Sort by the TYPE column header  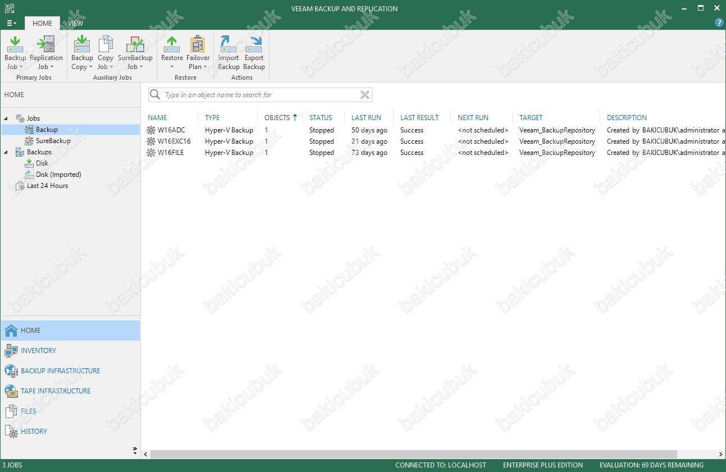[212, 118]
